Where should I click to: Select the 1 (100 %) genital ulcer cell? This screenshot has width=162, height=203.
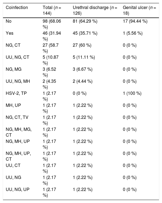(132, 93)
